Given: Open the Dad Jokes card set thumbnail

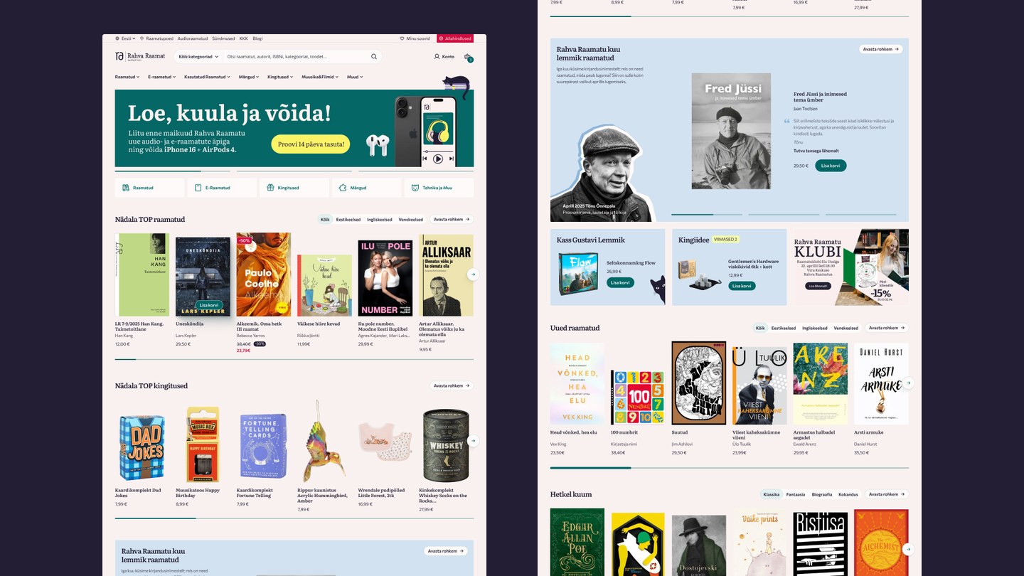Looking at the screenshot, I should pos(142,443).
